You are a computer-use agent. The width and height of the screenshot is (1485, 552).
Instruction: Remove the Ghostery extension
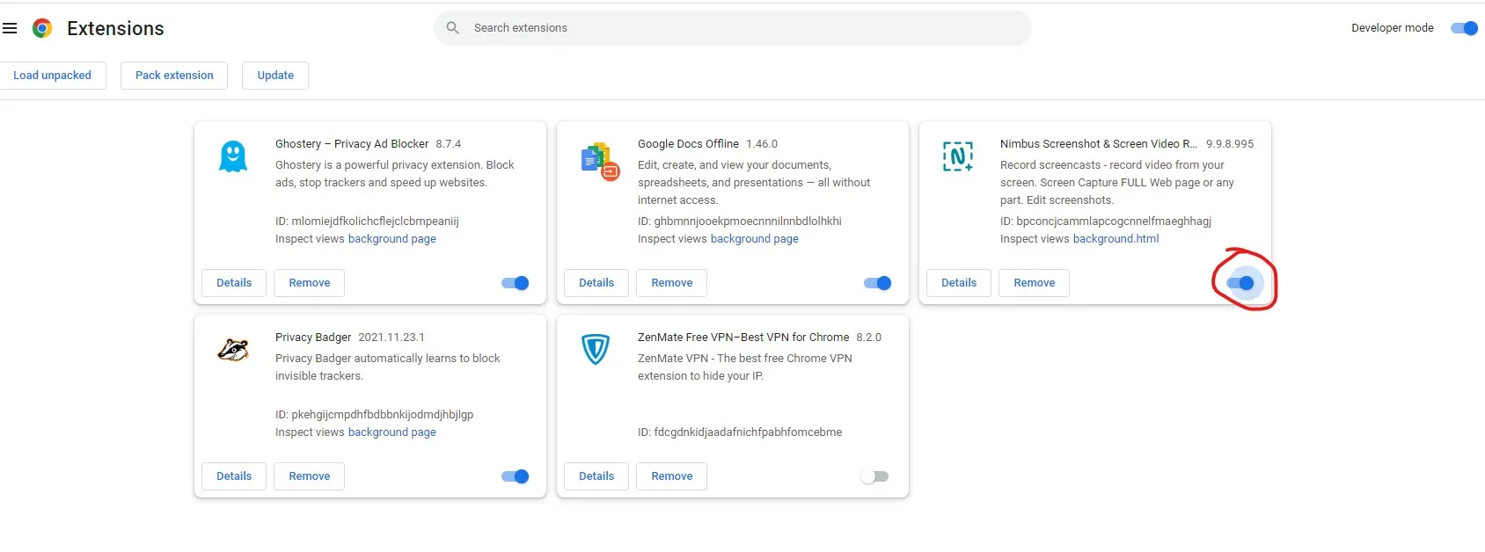click(310, 283)
